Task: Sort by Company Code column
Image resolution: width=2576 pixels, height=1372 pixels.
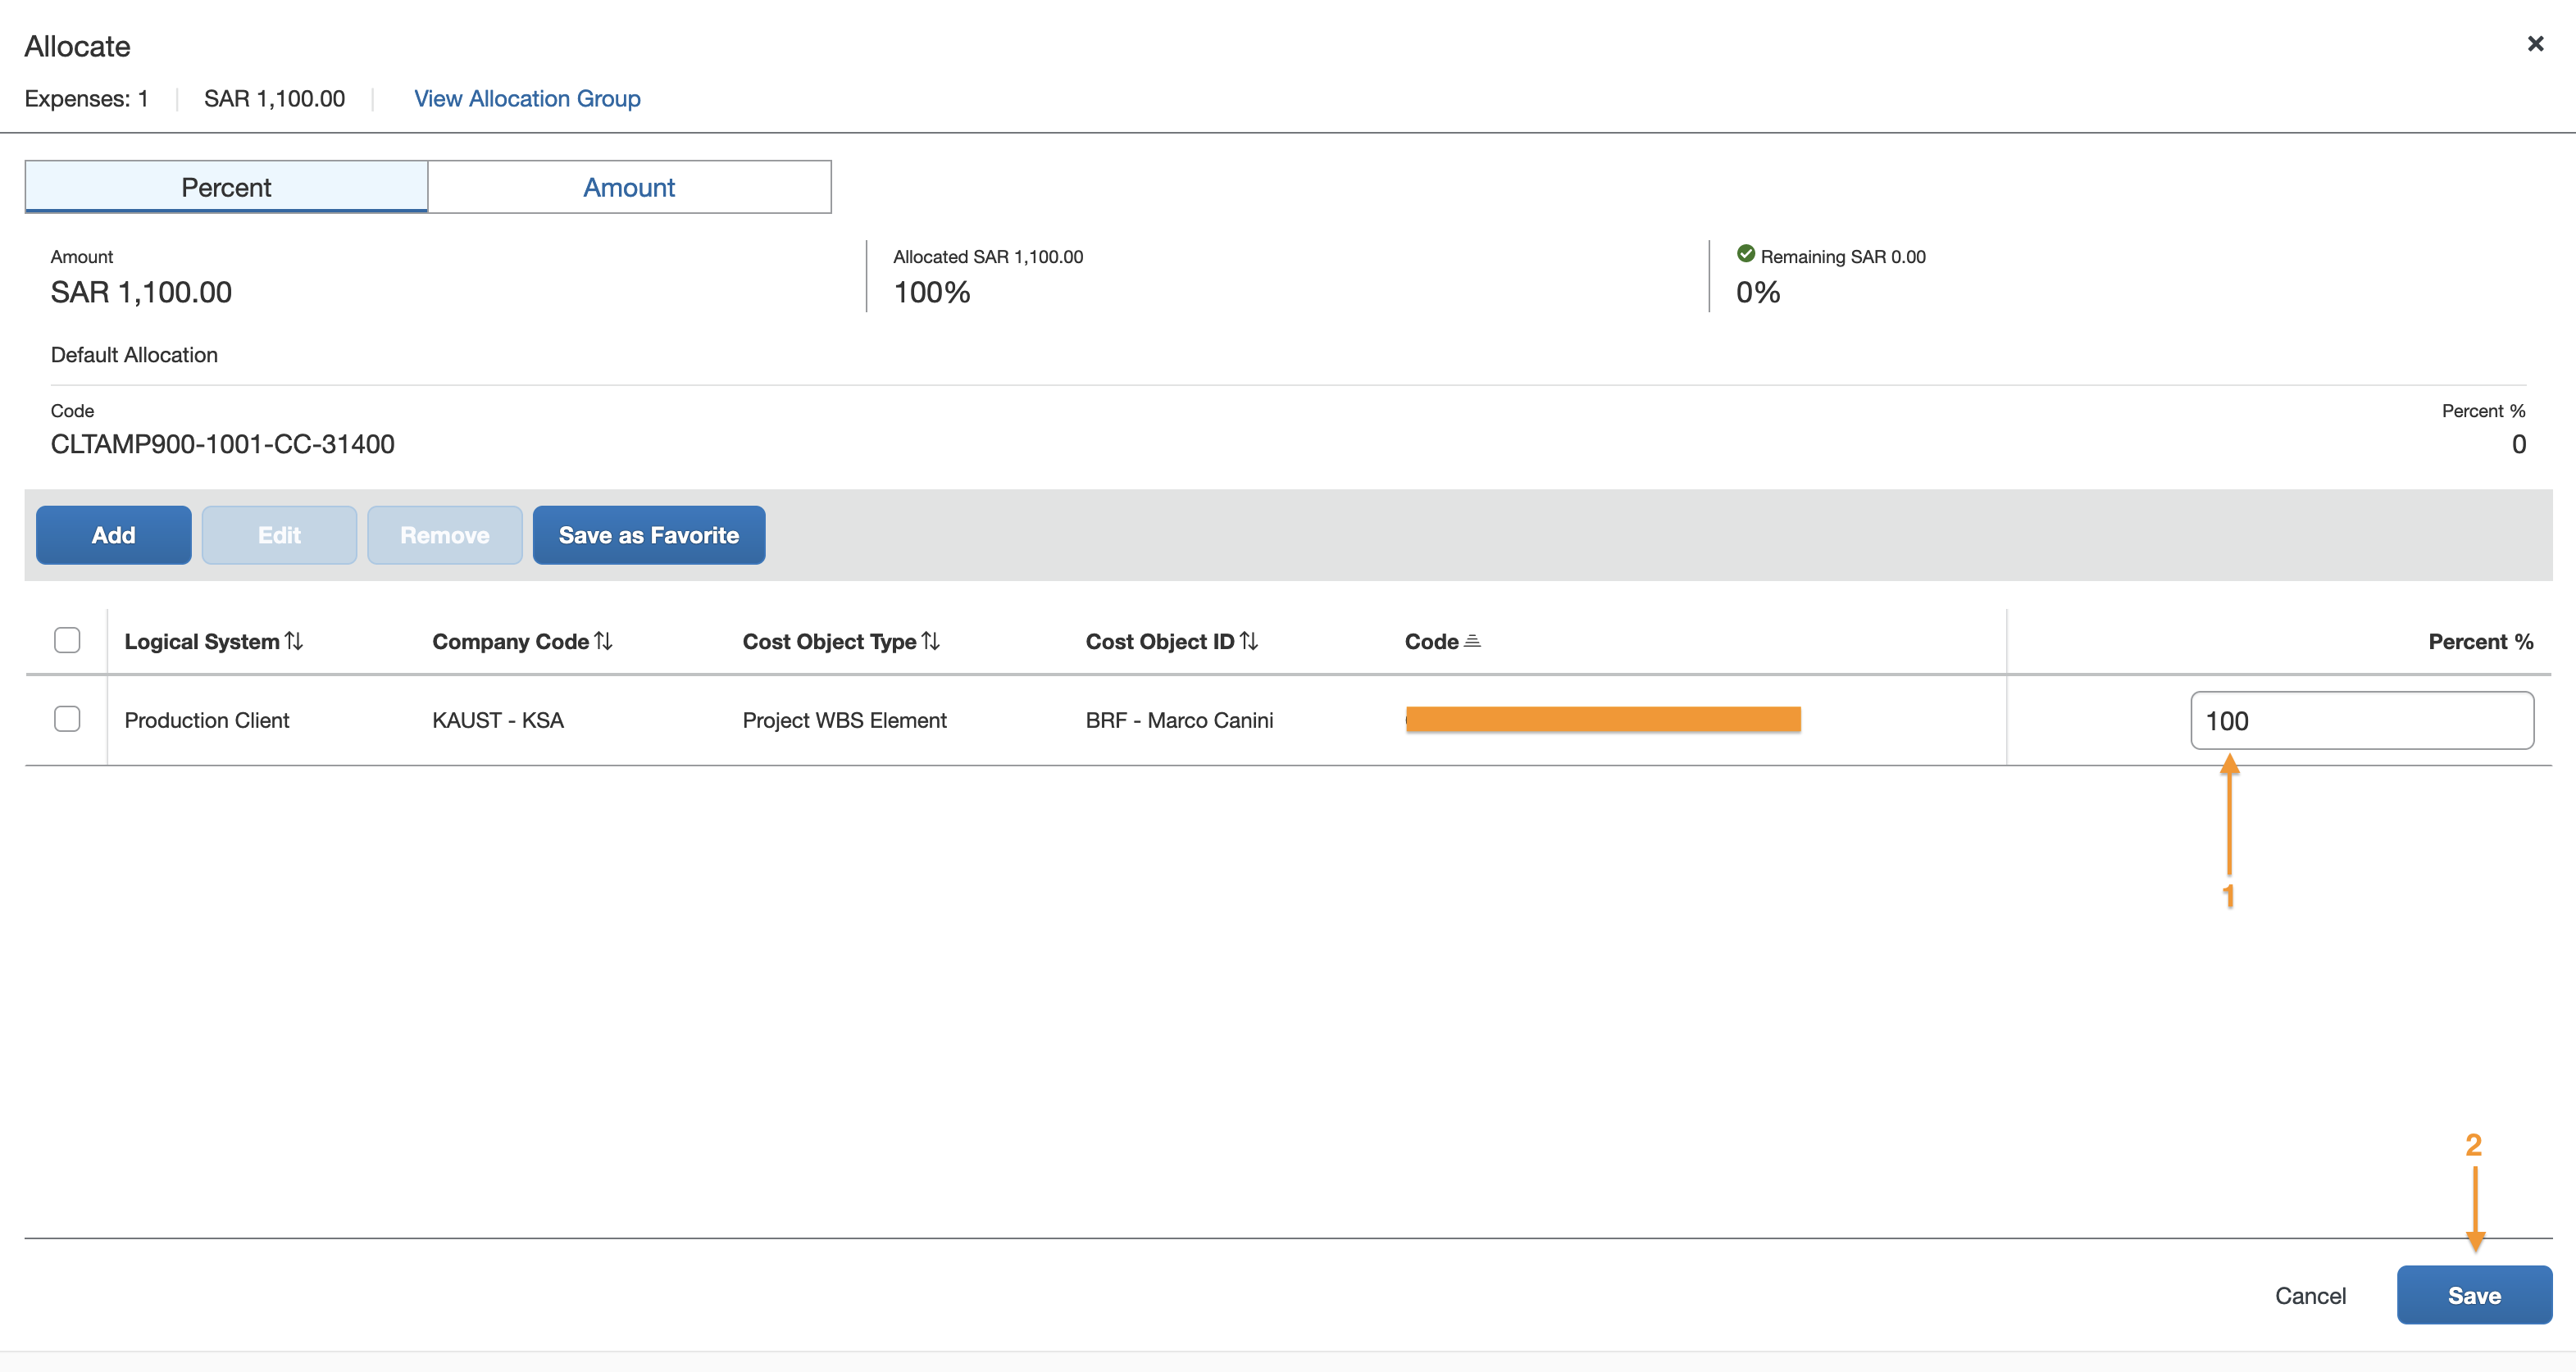Action: pos(522,641)
